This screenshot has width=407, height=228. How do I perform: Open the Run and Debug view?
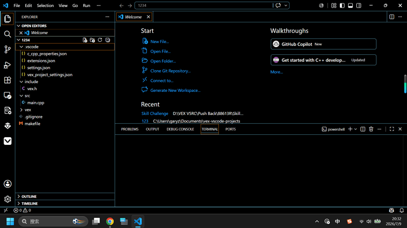pos(8,65)
